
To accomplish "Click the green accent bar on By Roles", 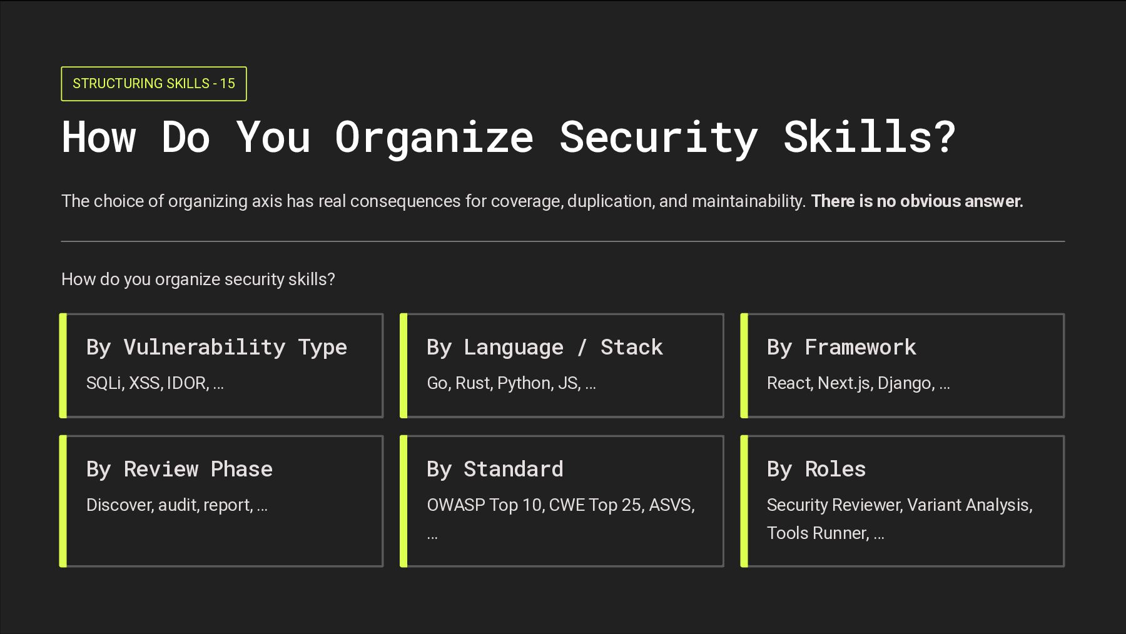I will click(x=744, y=501).
